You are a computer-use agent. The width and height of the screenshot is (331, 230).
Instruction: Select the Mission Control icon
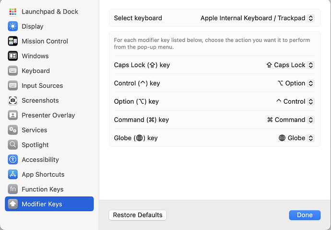click(x=13, y=41)
